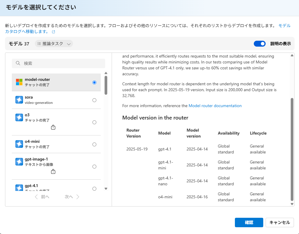The height and width of the screenshot is (234, 299).
Task: Click the model-router name in list
Action: tap(37, 79)
